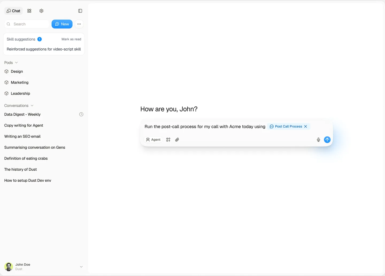The width and height of the screenshot is (385, 276).
Task: Click the Leadership pod cube icon
Action: 7,93
